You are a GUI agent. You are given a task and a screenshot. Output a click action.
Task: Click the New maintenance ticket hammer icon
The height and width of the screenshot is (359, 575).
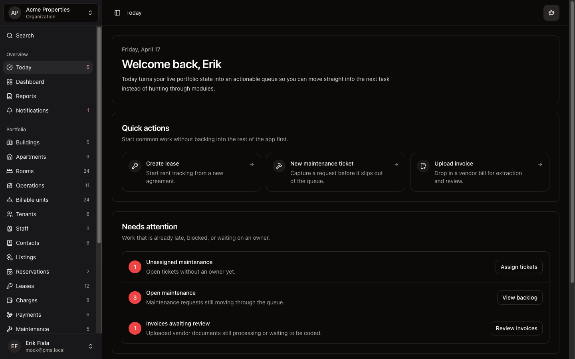279,166
